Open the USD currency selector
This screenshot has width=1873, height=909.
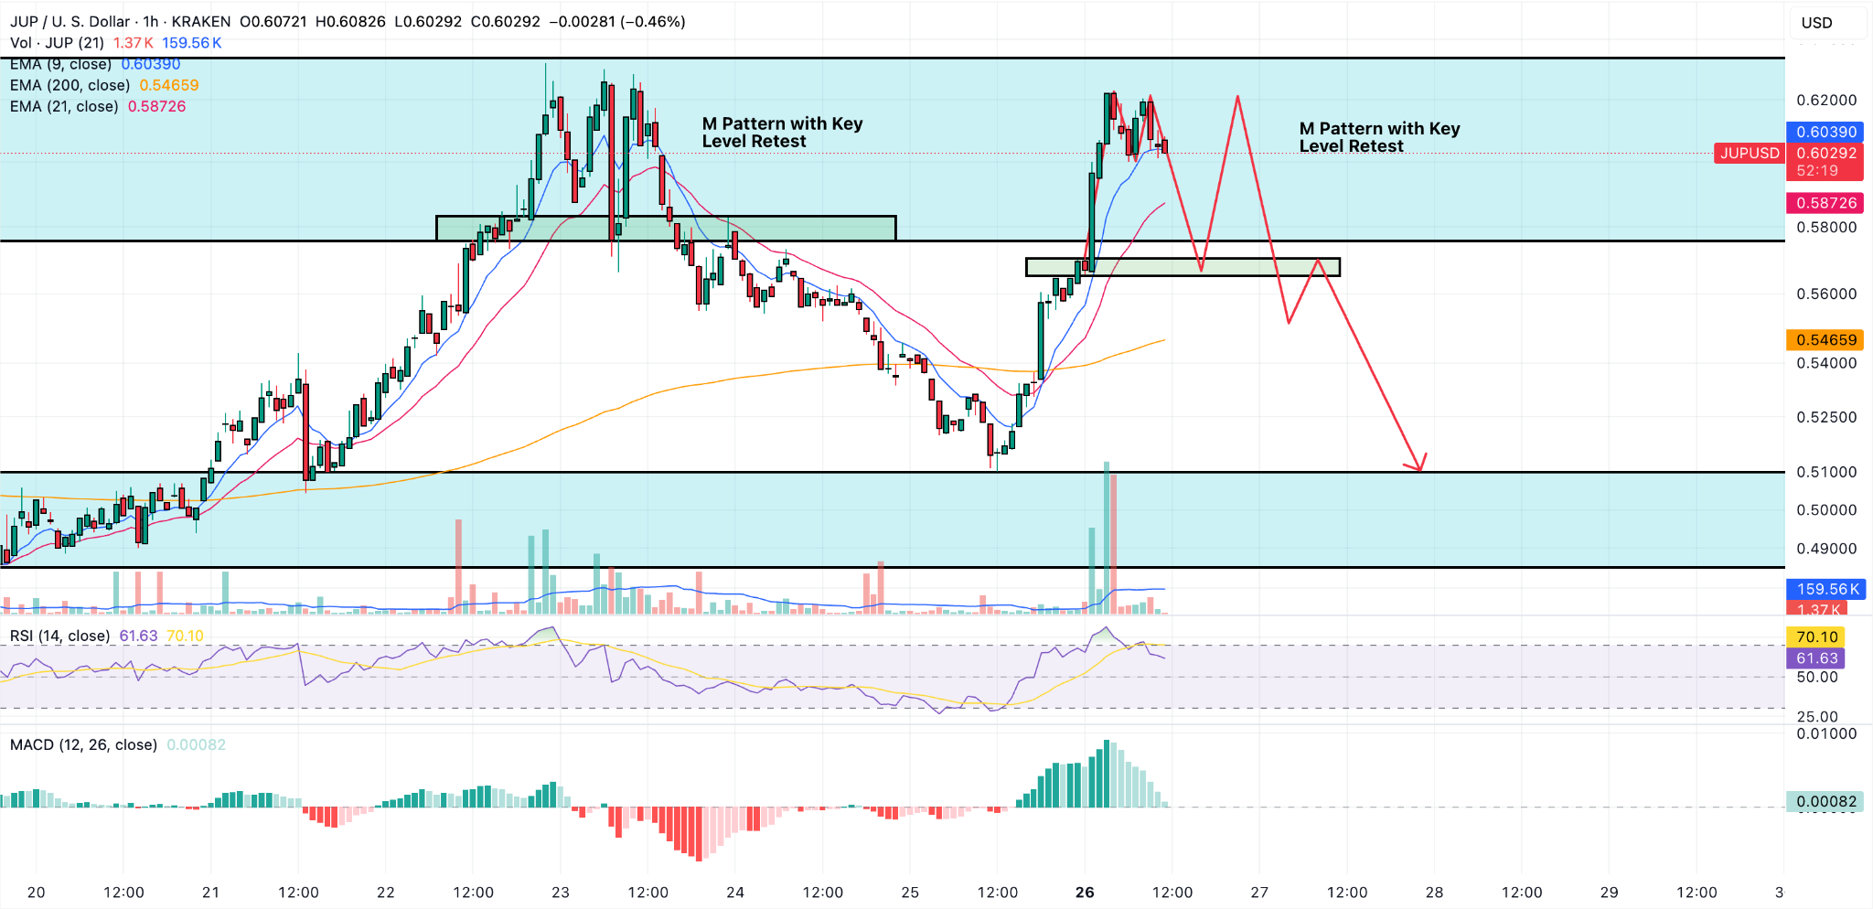point(1816,23)
